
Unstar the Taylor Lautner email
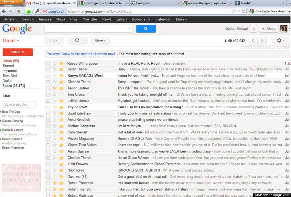click(54, 88)
